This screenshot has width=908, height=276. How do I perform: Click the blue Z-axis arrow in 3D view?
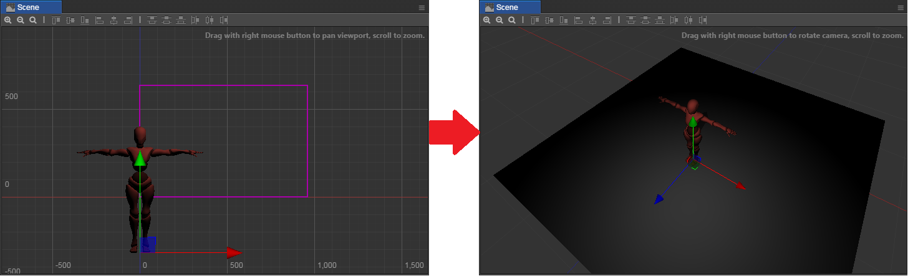[659, 199]
